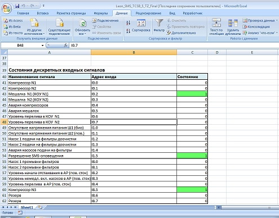279x218 pixels.
Task: Open Из других источников dropdown
Action: pos(34,27)
